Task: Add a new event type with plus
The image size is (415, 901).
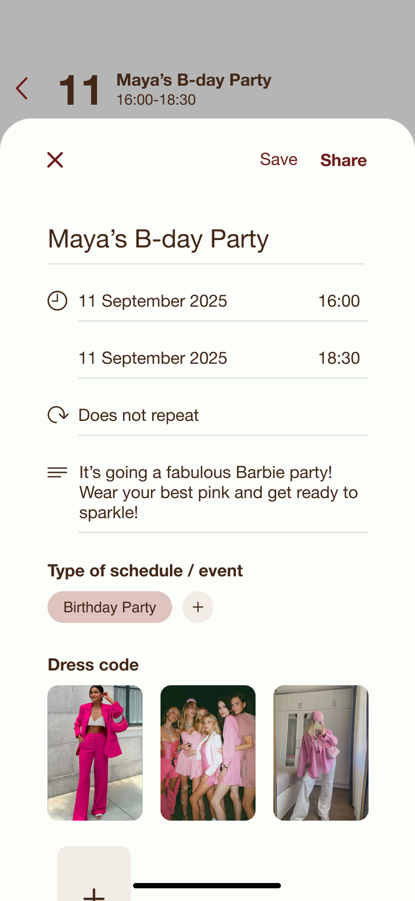Action: (198, 607)
